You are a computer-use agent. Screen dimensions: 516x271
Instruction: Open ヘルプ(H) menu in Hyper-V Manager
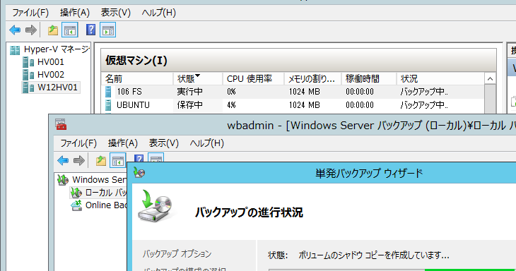point(158,13)
